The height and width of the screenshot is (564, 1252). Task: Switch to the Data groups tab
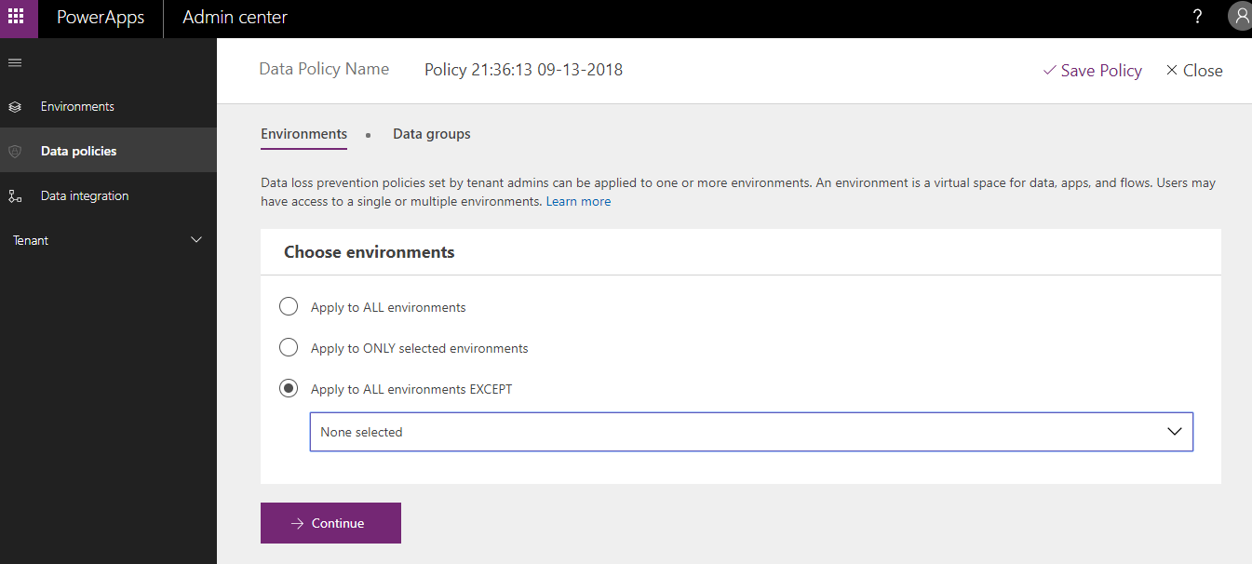431,134
